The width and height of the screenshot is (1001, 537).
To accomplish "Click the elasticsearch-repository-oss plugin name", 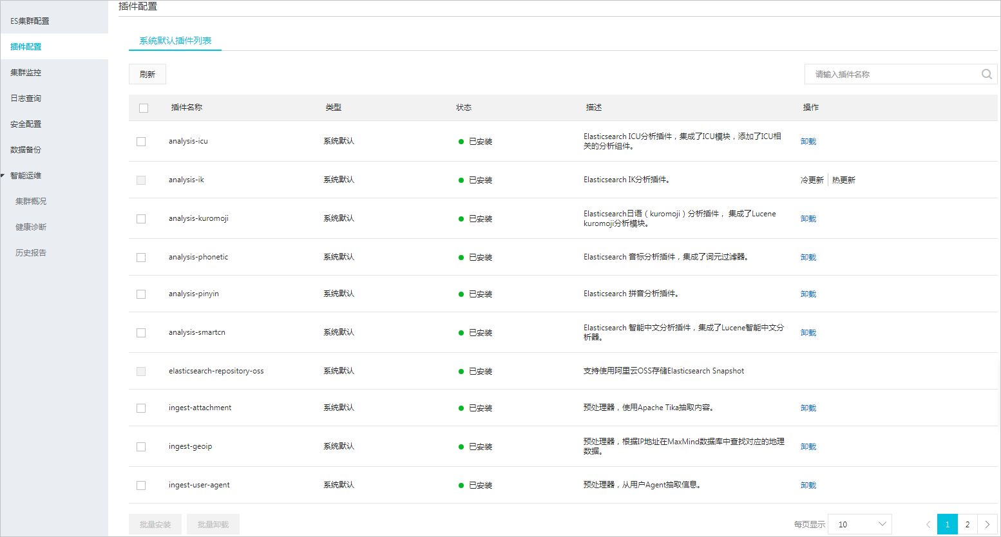I will pyautogui.click(x=216, y=371).
